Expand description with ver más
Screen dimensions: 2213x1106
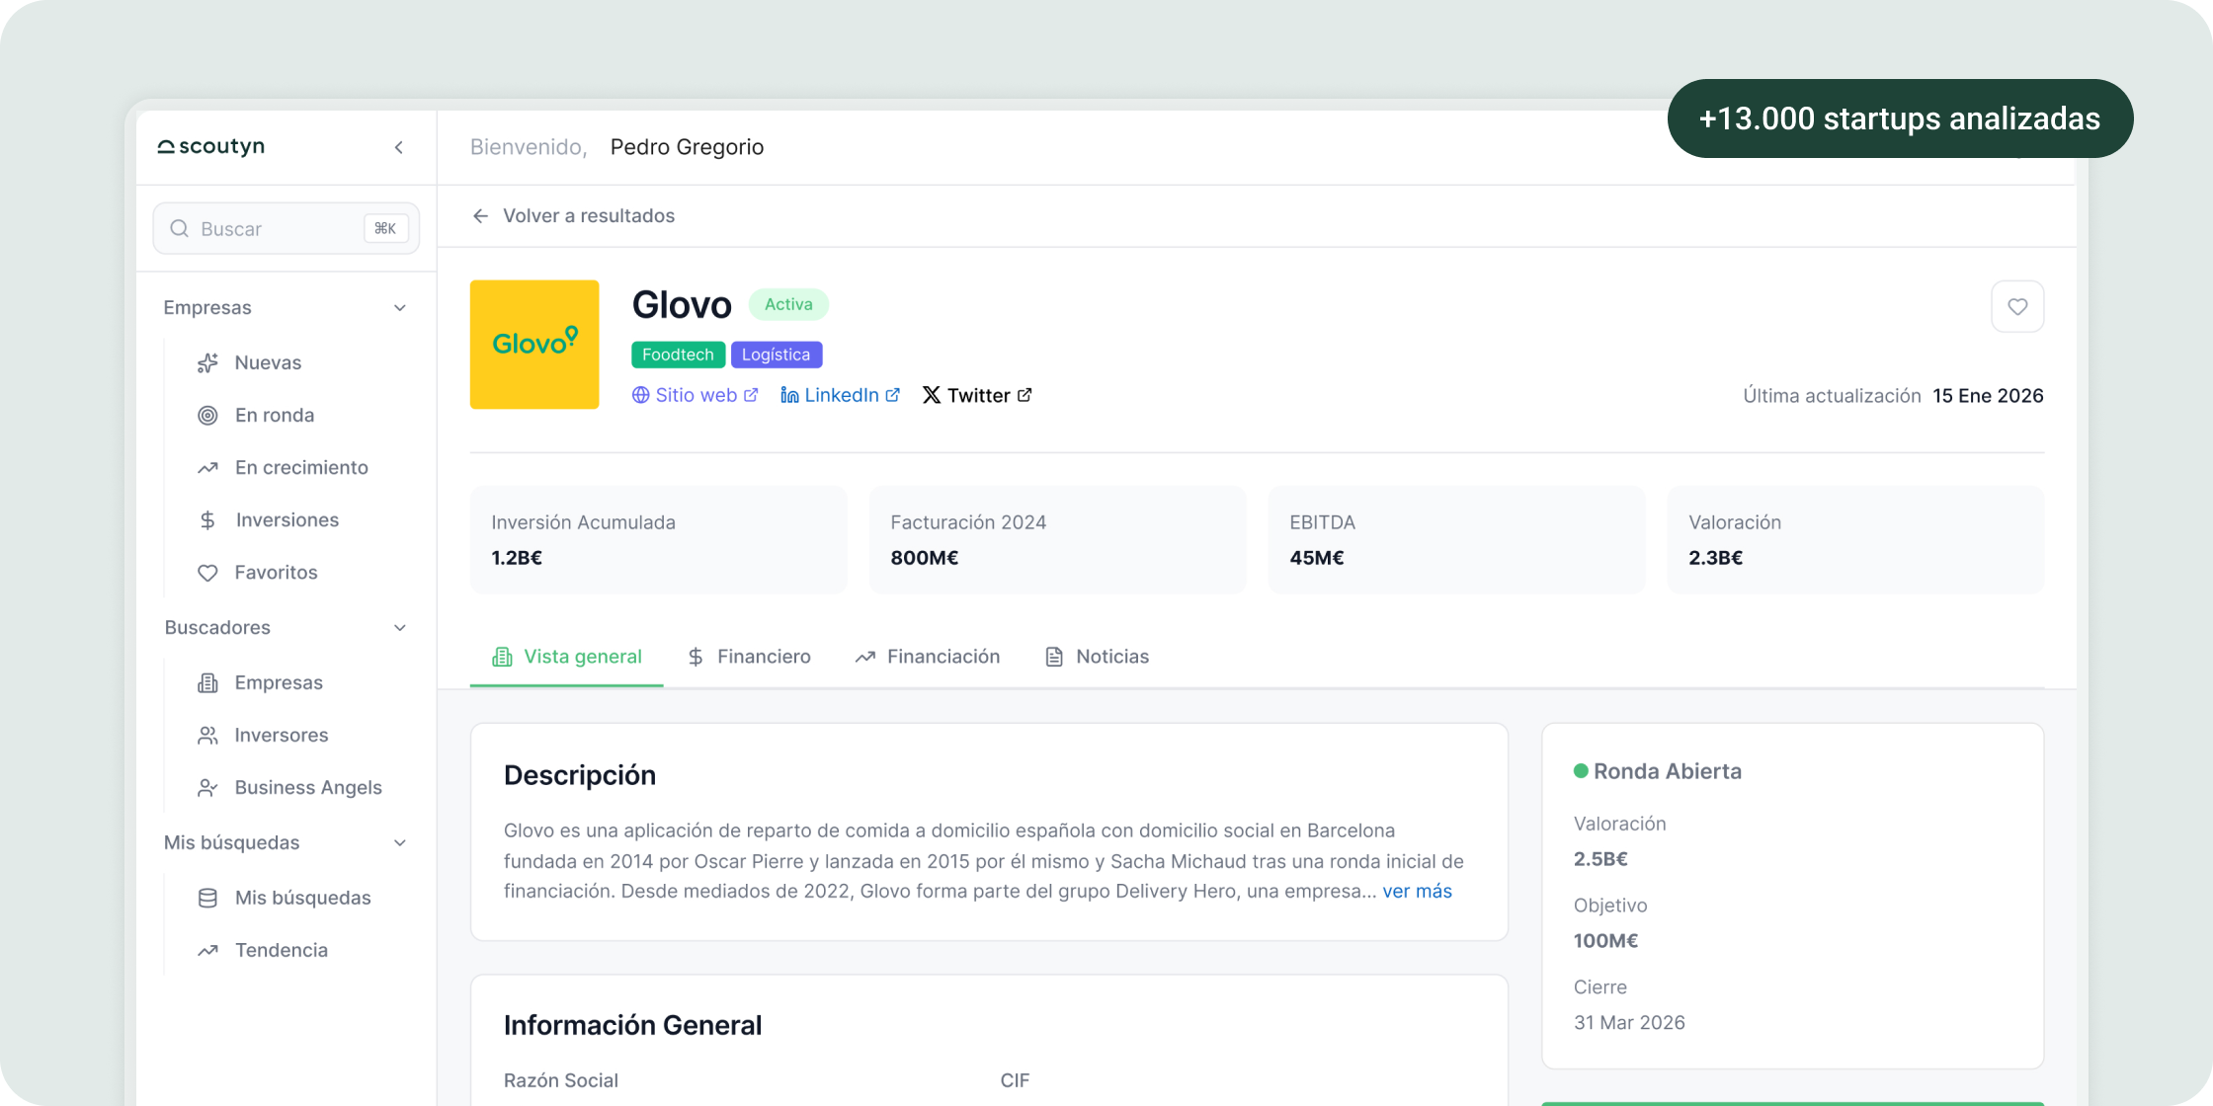[1417, 891]
